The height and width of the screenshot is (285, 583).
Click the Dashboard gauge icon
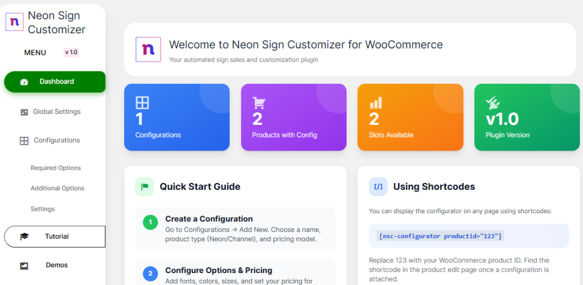24,82
